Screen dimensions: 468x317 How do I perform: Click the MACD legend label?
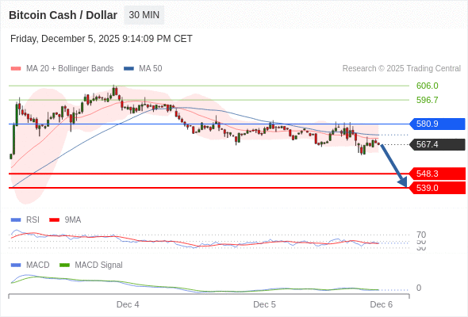(37, 265)
